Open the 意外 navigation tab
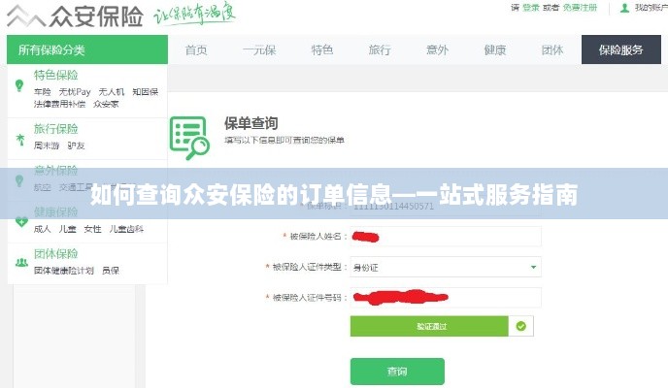 click(438, 50)
